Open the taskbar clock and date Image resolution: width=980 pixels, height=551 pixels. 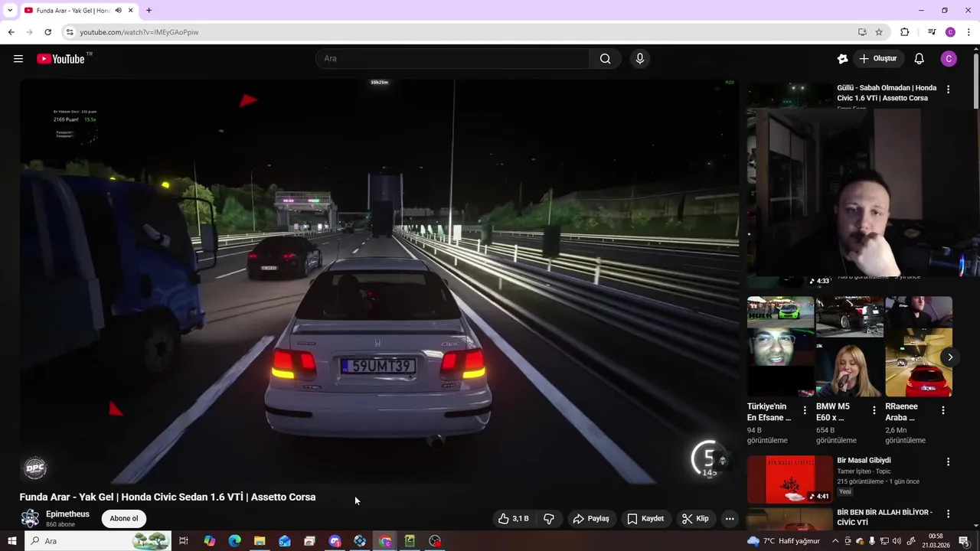[936, 541]
